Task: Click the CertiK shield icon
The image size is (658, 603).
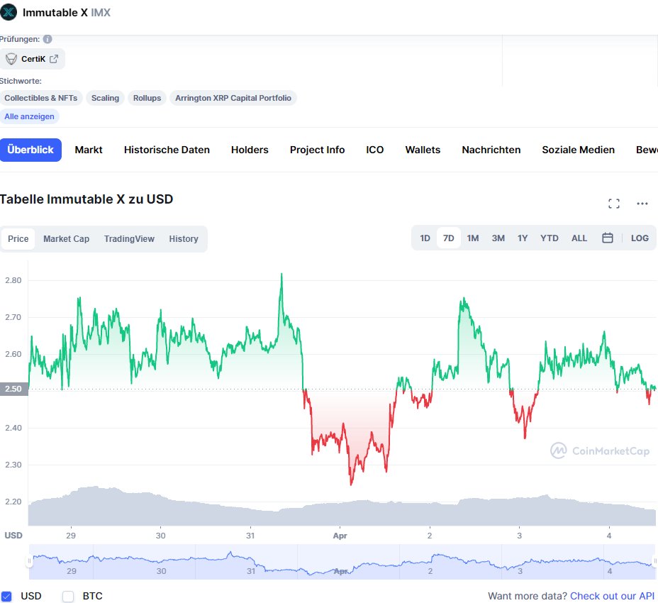Action: 11,59
